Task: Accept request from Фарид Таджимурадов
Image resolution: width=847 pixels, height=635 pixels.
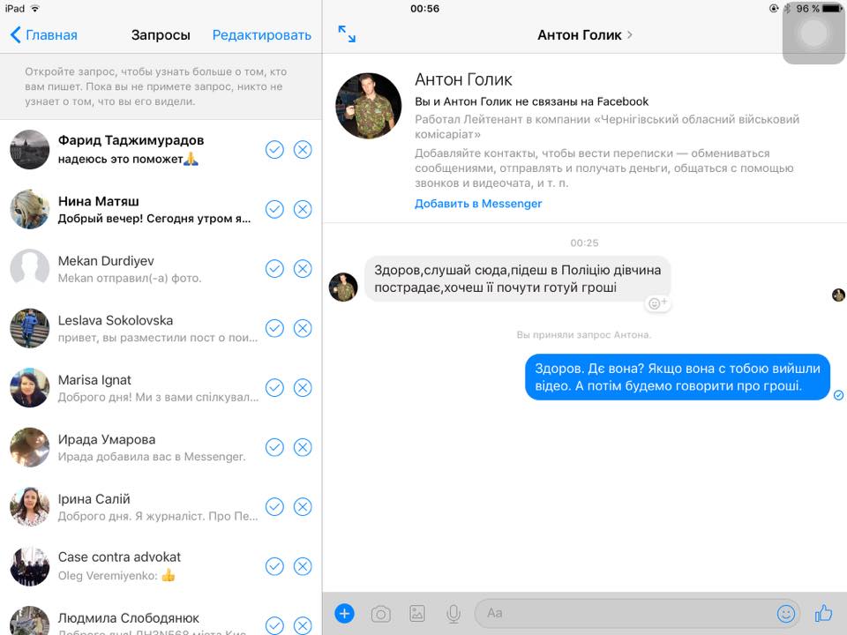Action: click(274, 149)
